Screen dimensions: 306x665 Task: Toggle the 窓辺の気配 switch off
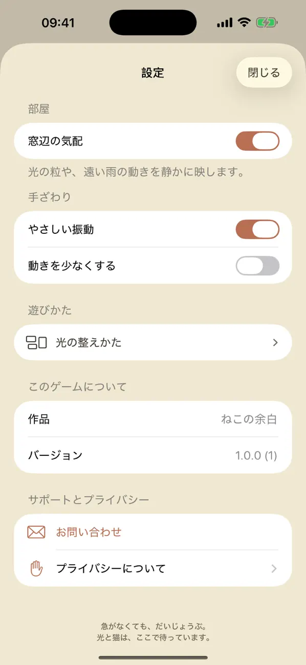[x=257, y=141]
